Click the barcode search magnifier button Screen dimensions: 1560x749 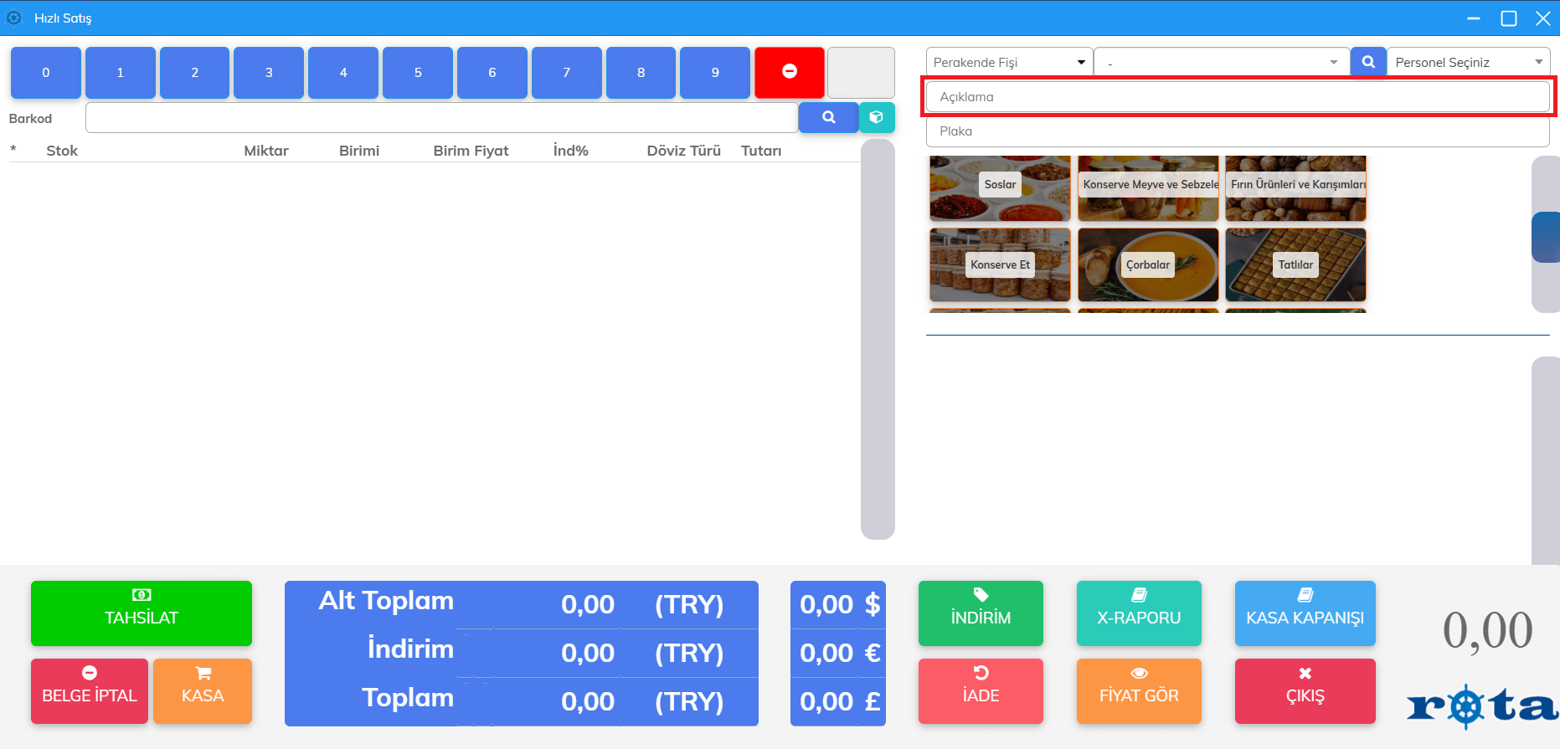click(x=828, y=118)
